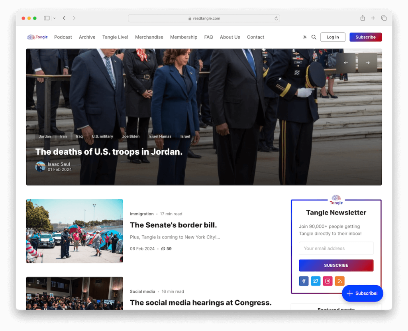Open the Membership menu item
Viewport: 408px width, 331px height.
point(184,37)
